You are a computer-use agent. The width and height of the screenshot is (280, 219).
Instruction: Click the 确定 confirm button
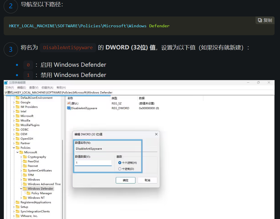point(125,180)
